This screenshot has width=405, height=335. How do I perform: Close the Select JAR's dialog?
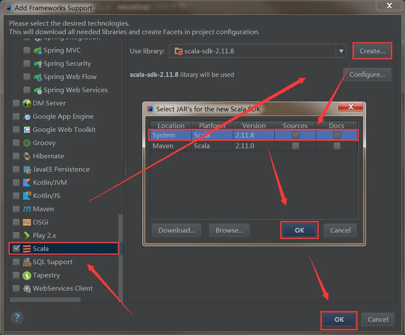(350, 107)
